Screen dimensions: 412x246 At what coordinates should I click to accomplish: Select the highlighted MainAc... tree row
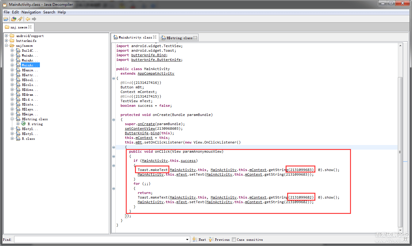(x=31, y=65)
